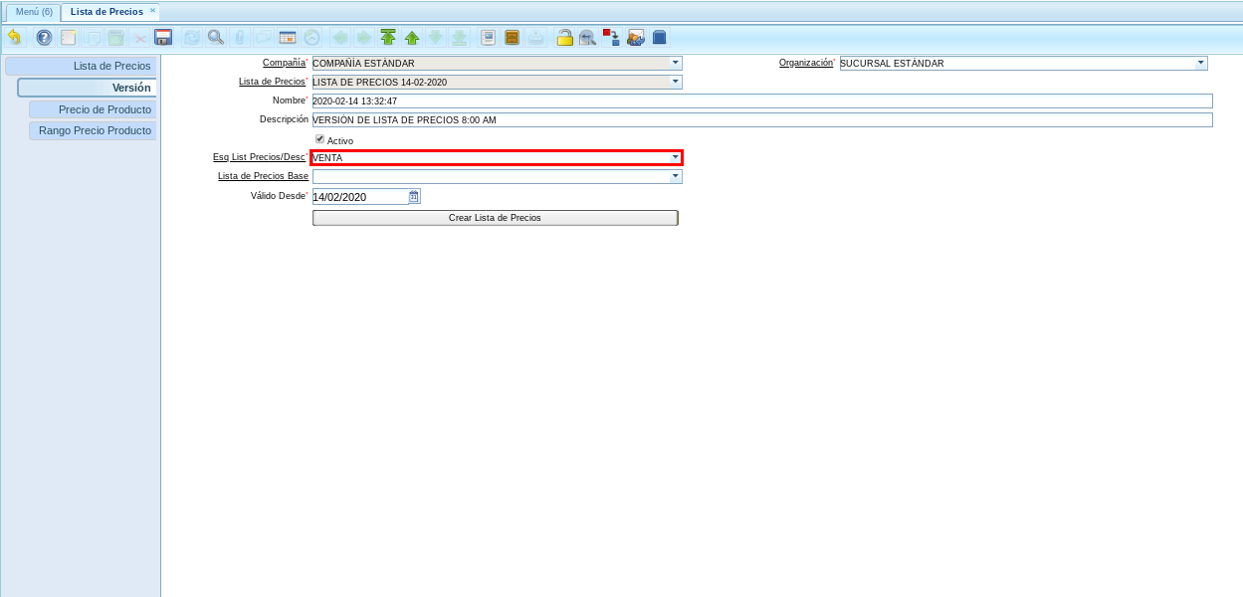
Task: Open the Help icon in toolbar
Action: pyautogui.click(x=44, y=38)
